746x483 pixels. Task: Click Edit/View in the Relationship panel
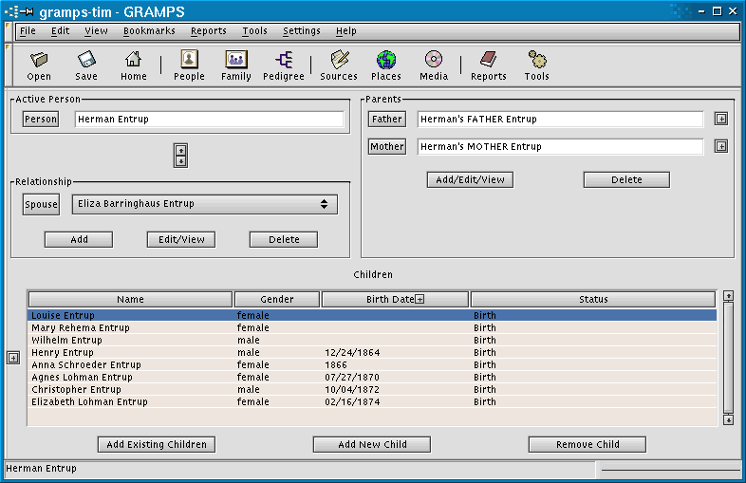181,240
